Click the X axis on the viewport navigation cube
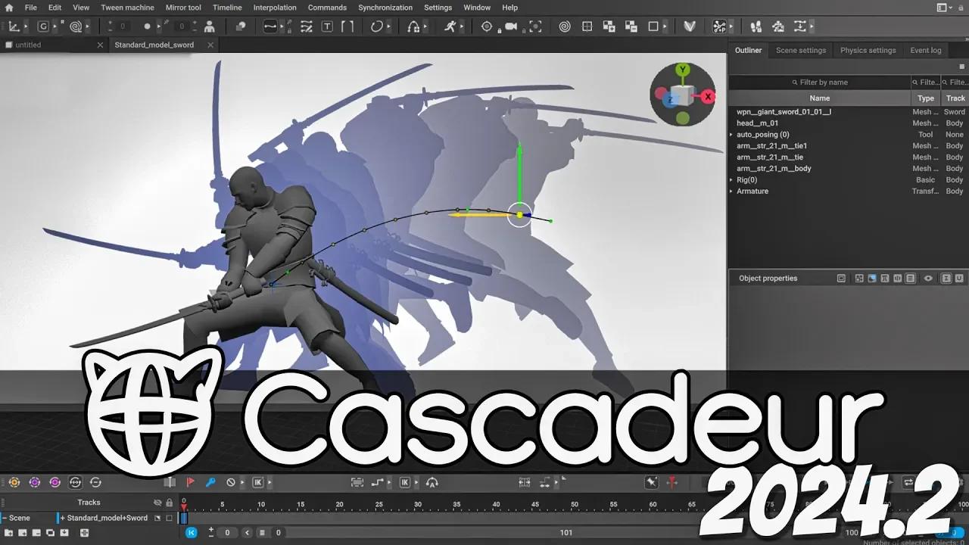The width and height of the screenshot is (969, 545). (x=708, y=97)
